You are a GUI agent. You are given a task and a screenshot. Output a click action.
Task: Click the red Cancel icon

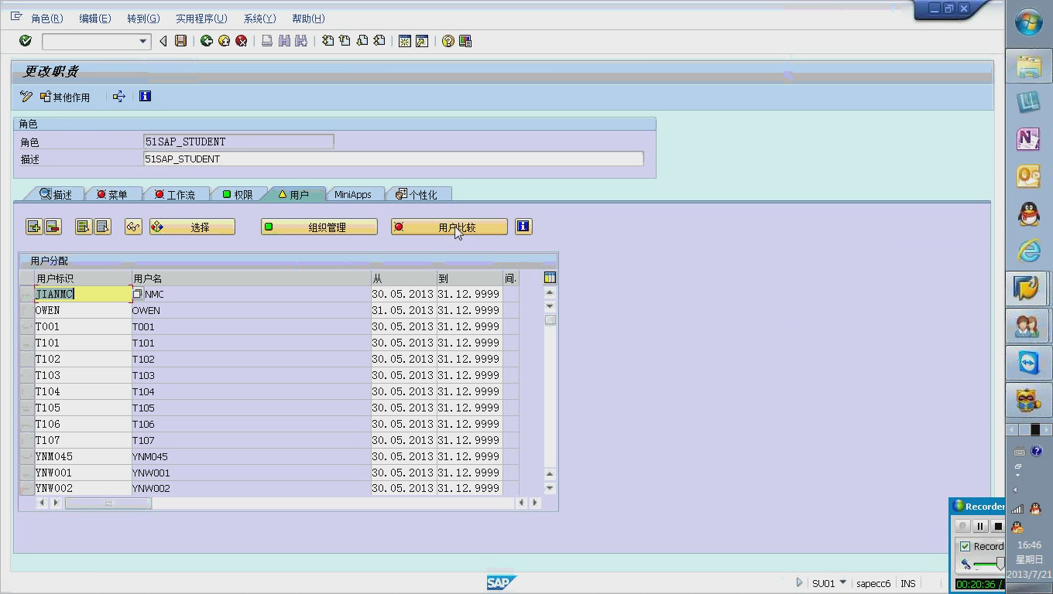click(242, 41)
